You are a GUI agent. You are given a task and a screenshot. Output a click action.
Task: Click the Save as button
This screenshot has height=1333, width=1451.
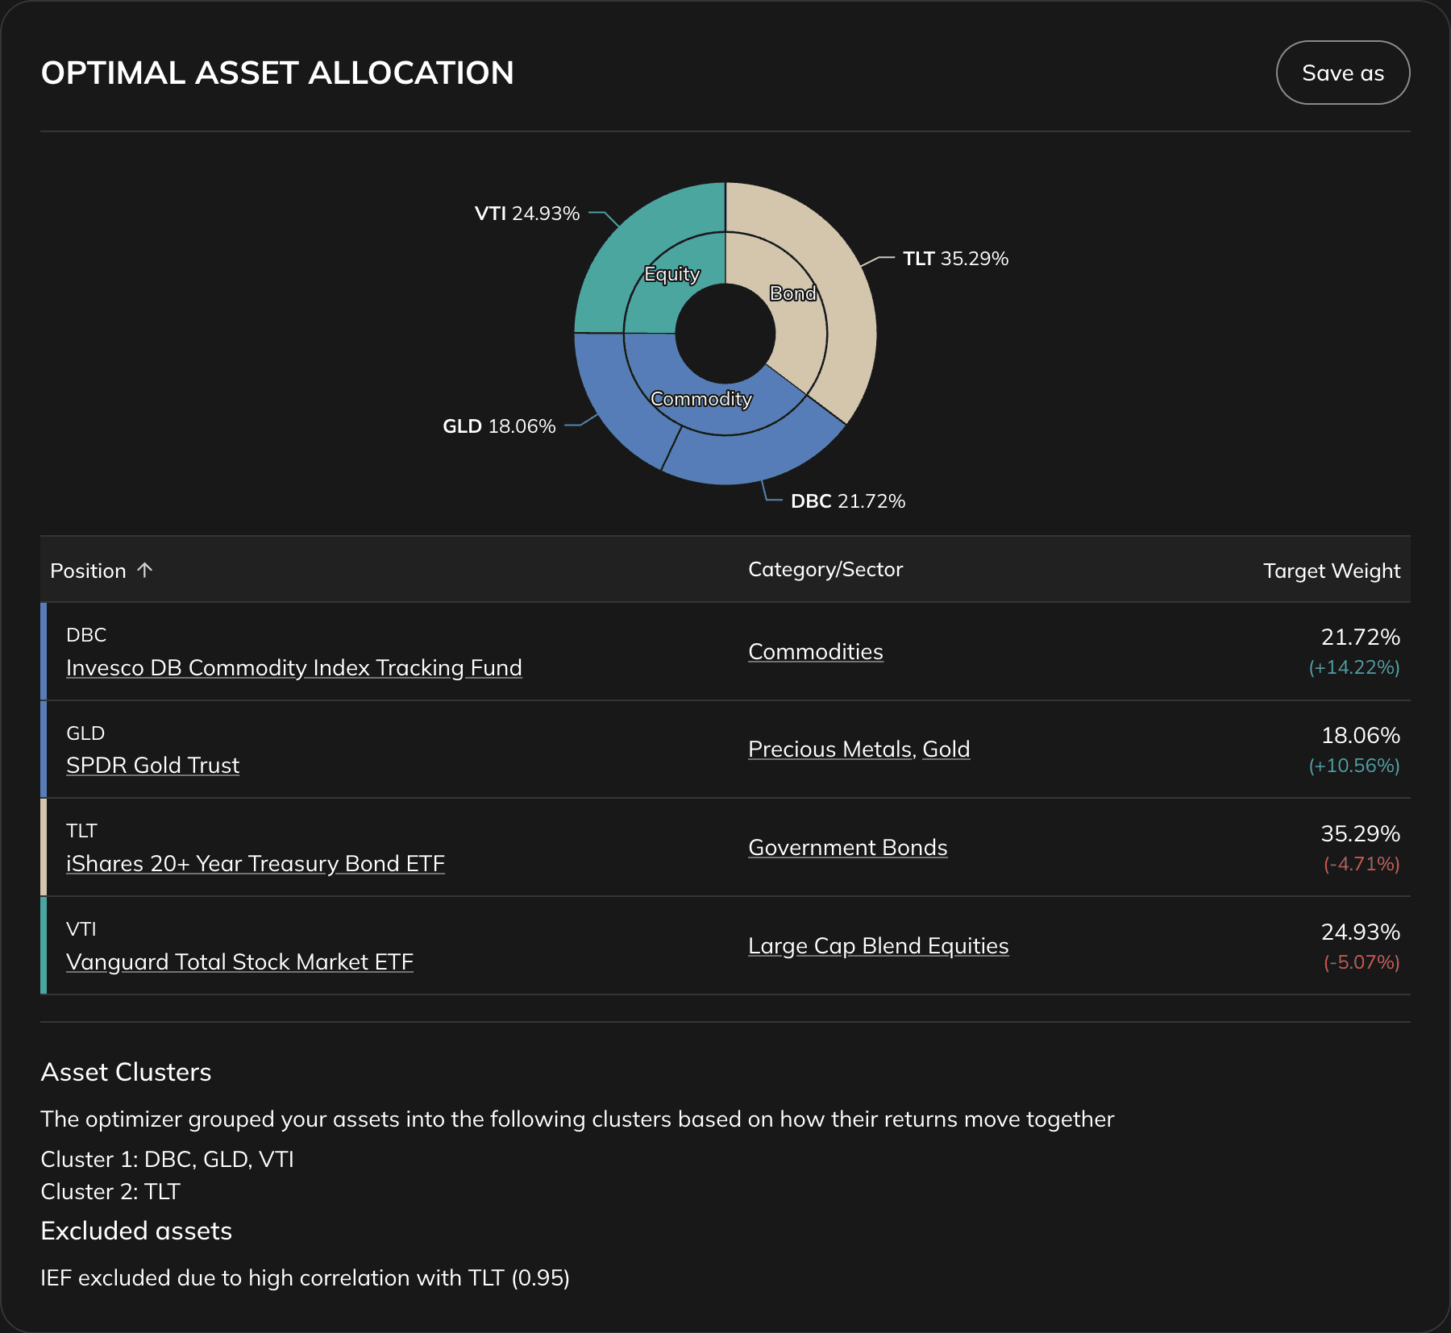point(1342,72)
